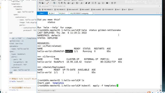Image resolution: width=165 pixels, height=93 pixels.
Task: Click the add-to-links-bar icon
Action: point(40,10)
